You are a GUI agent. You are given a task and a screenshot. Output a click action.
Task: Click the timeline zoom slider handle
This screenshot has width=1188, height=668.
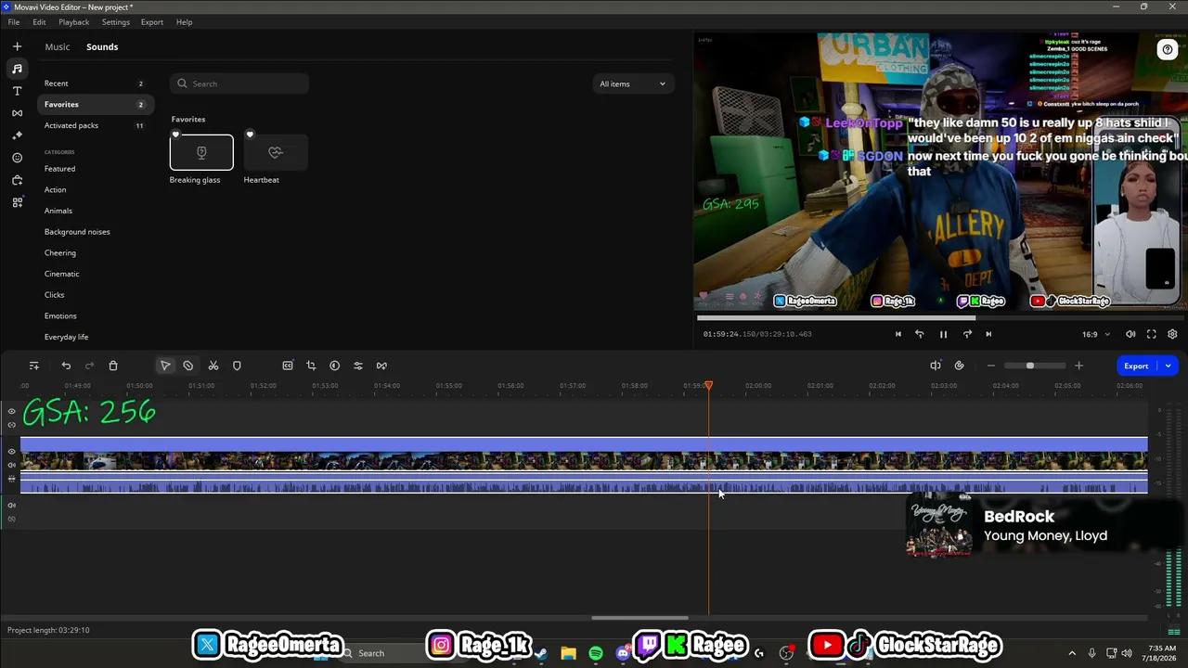click(1029, 366)
